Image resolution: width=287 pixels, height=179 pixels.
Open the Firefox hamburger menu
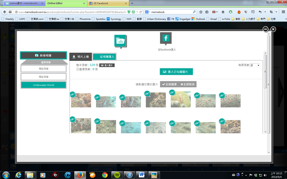pos(283,12)
